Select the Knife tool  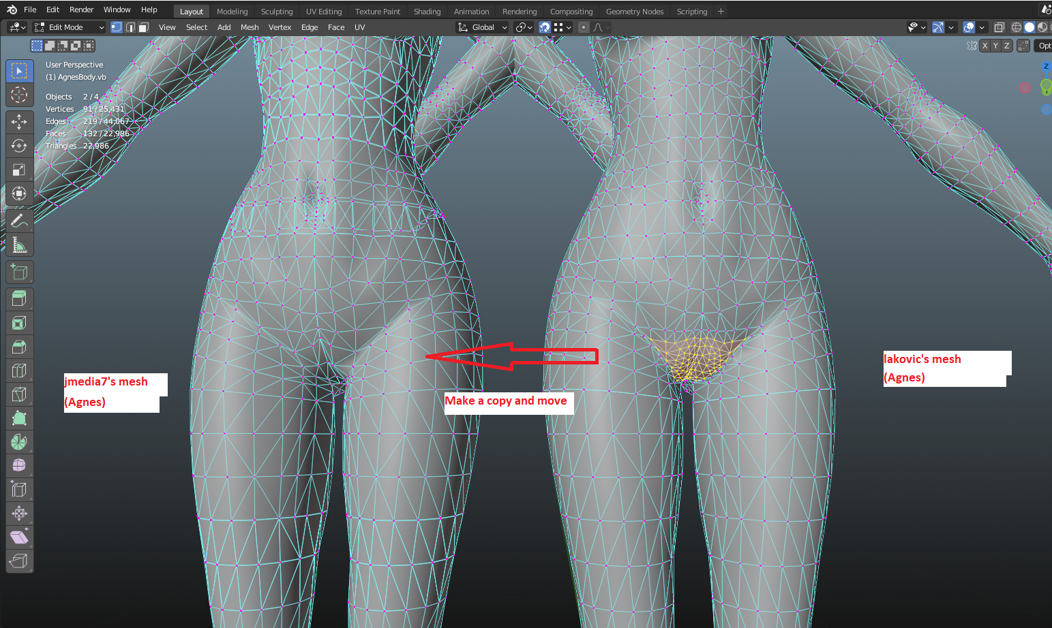point(19,394)
